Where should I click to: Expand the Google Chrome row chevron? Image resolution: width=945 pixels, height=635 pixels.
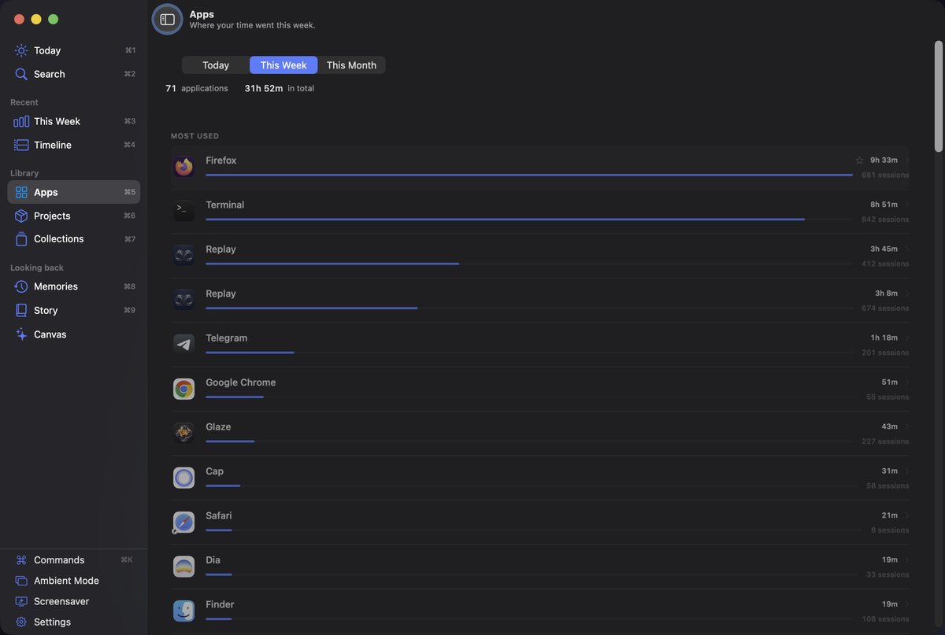point(906,382)
